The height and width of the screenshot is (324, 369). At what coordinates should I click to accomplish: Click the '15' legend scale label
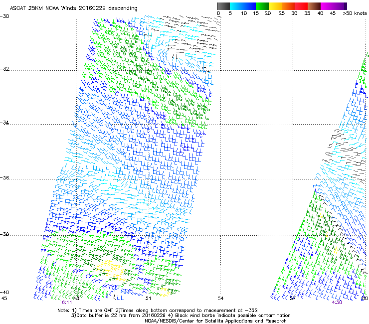pyautogui.click(x=256, y=13)
